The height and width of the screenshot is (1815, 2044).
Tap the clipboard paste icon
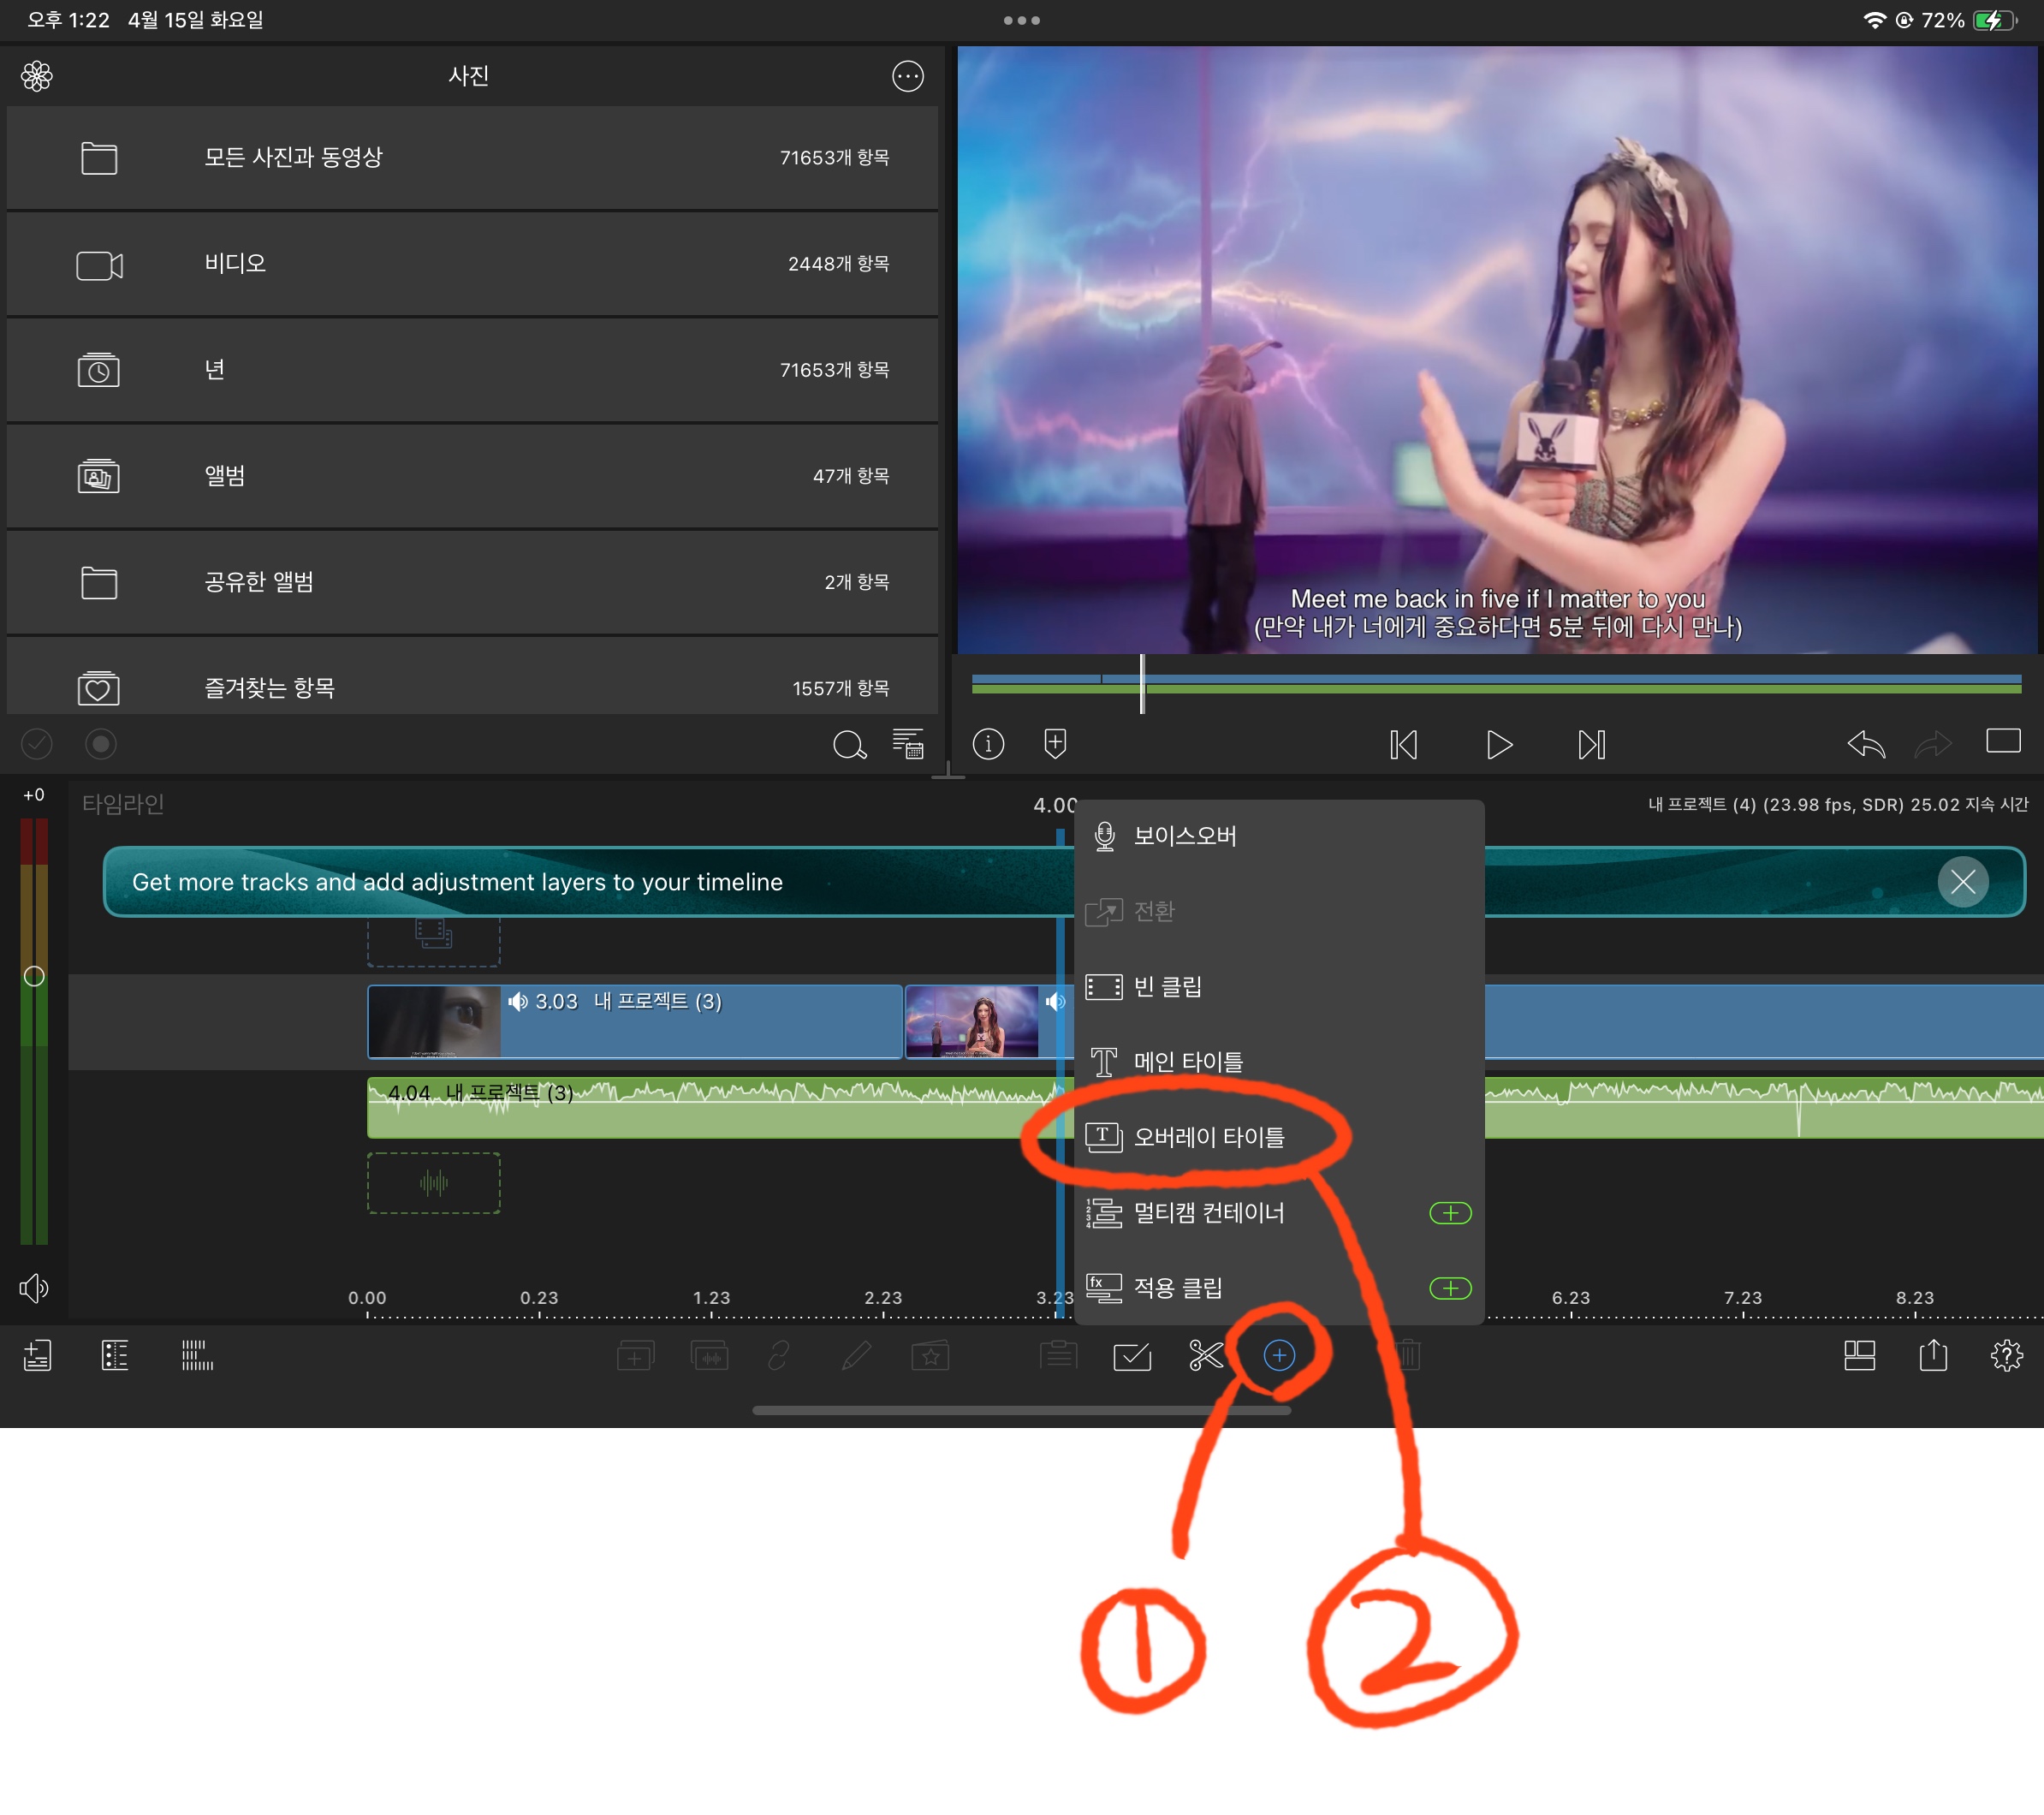1058,1356
